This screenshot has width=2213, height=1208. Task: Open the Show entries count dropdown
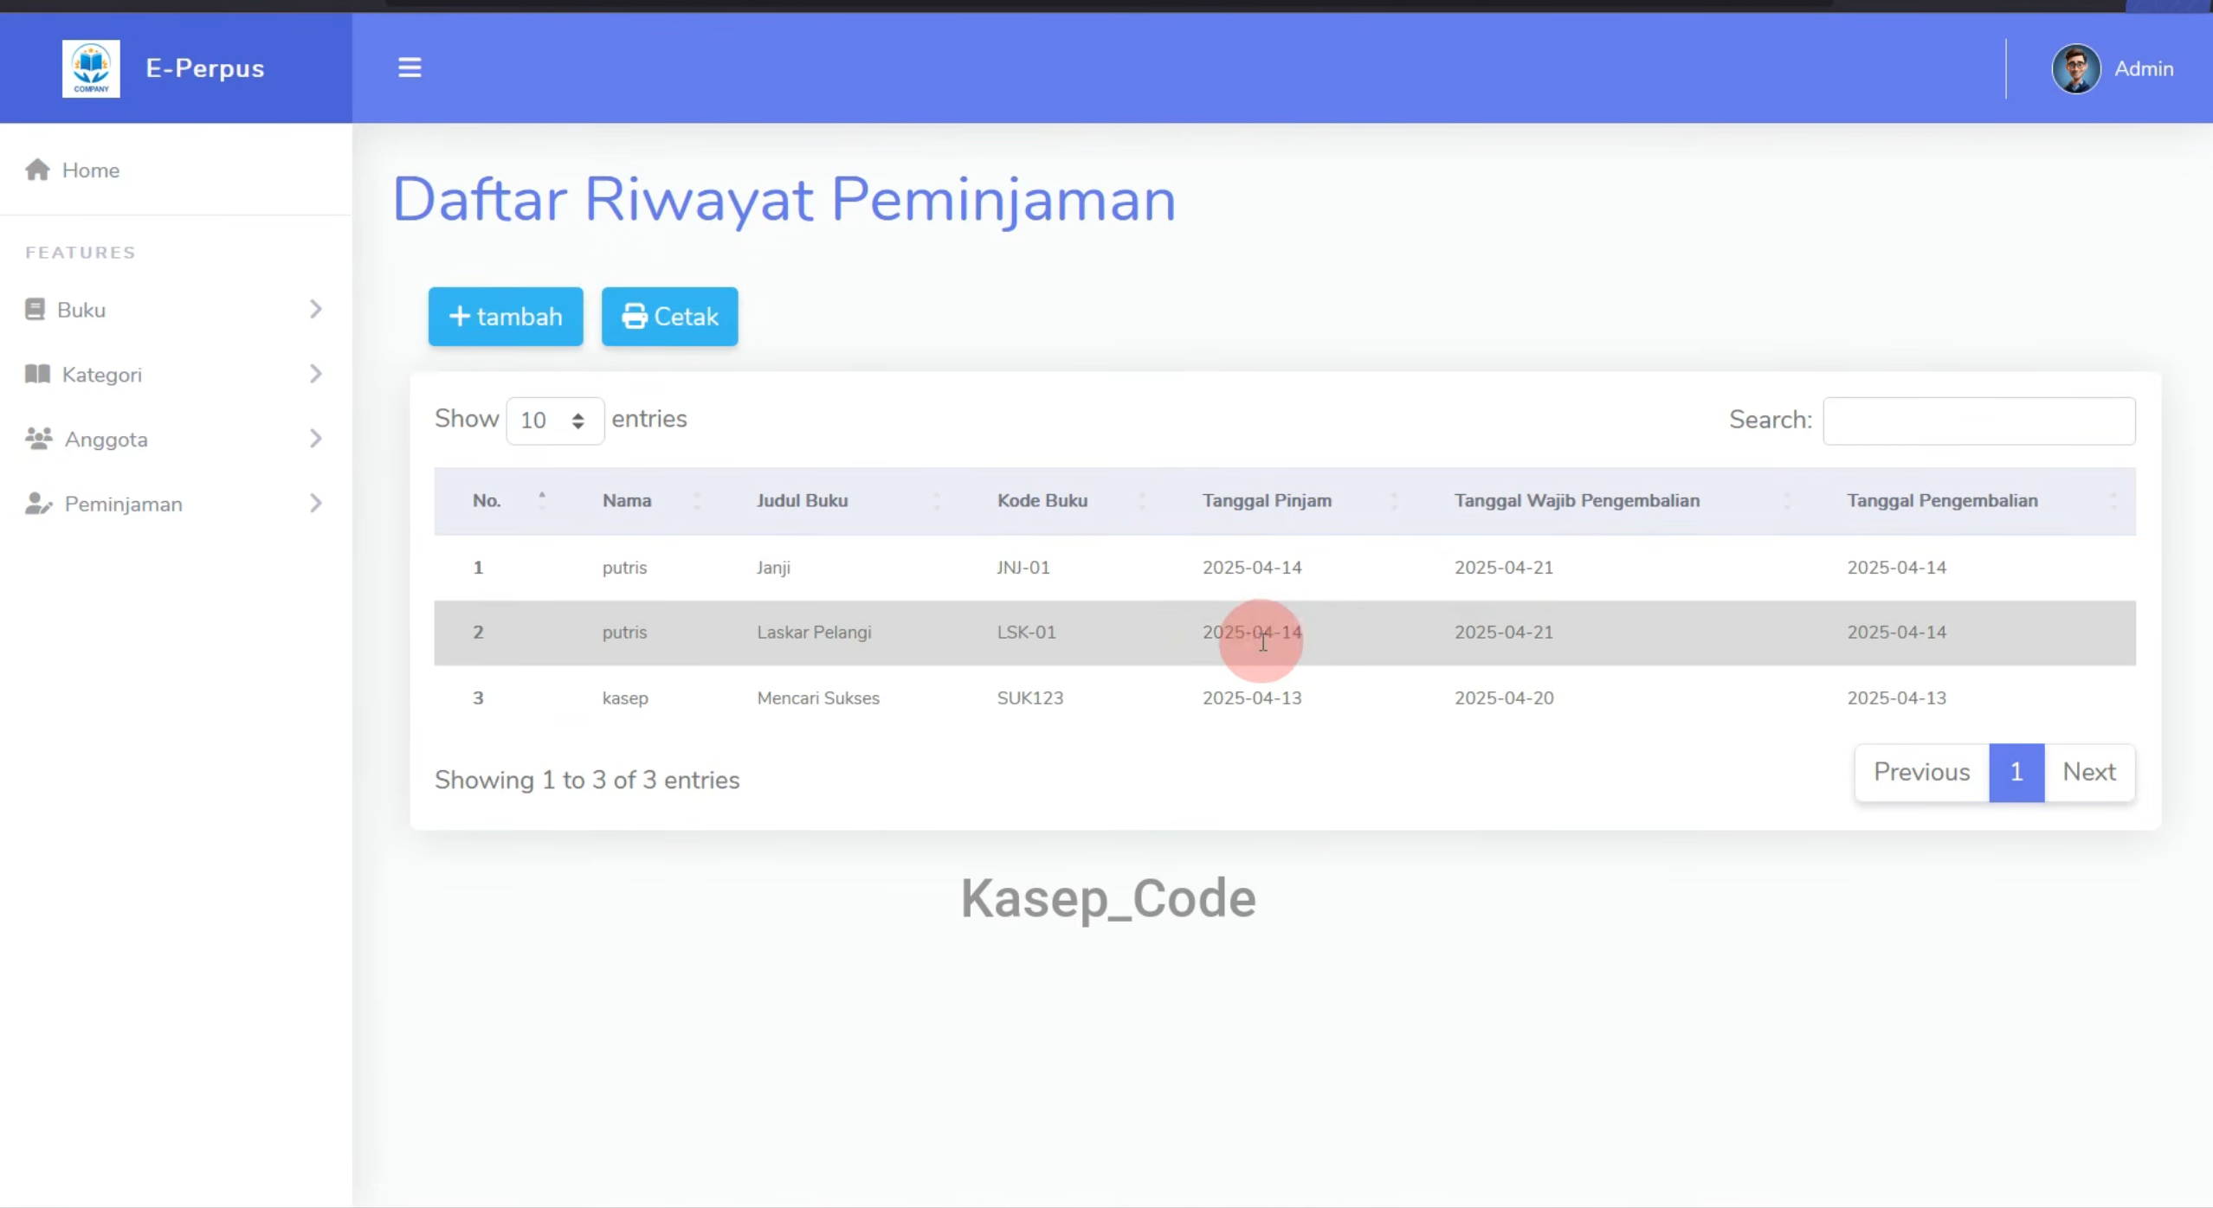pos(555,421)
